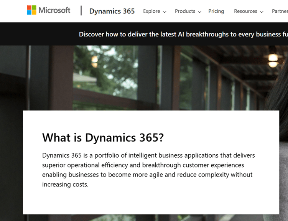Click the Dynamics 365 description paragraph

[x=148, y=170]
